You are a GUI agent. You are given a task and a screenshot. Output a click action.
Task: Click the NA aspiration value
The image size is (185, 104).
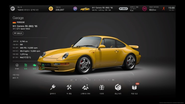pyautogui.click(x=25, y=57)
